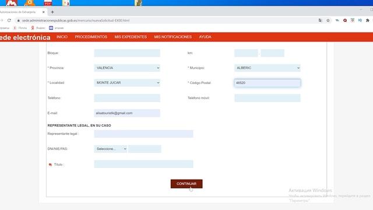The width and height of the screenshot is (373, 210).
Task: Click the padlock site info icon
Action: (x=18, y=20)
